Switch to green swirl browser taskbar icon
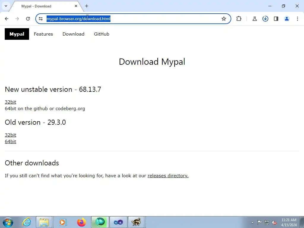Image resolution: width=304 pixels, height=228 pixels. pos(100,222)
